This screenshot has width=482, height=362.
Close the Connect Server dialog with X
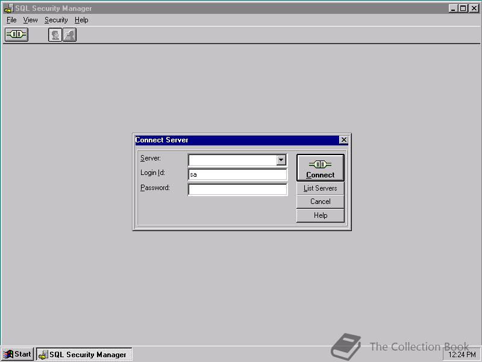click(343, 140)
